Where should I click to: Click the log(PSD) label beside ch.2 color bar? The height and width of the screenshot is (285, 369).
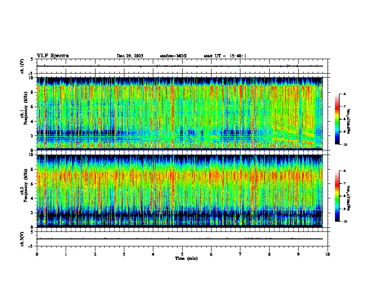pos(349,197)
